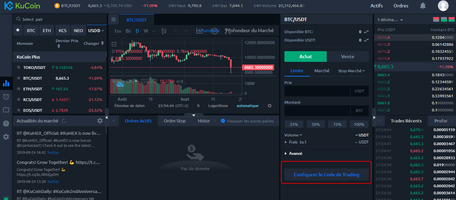
Task: Click the transfer arrows for Disponible BTC
Action: coord(366,32)
